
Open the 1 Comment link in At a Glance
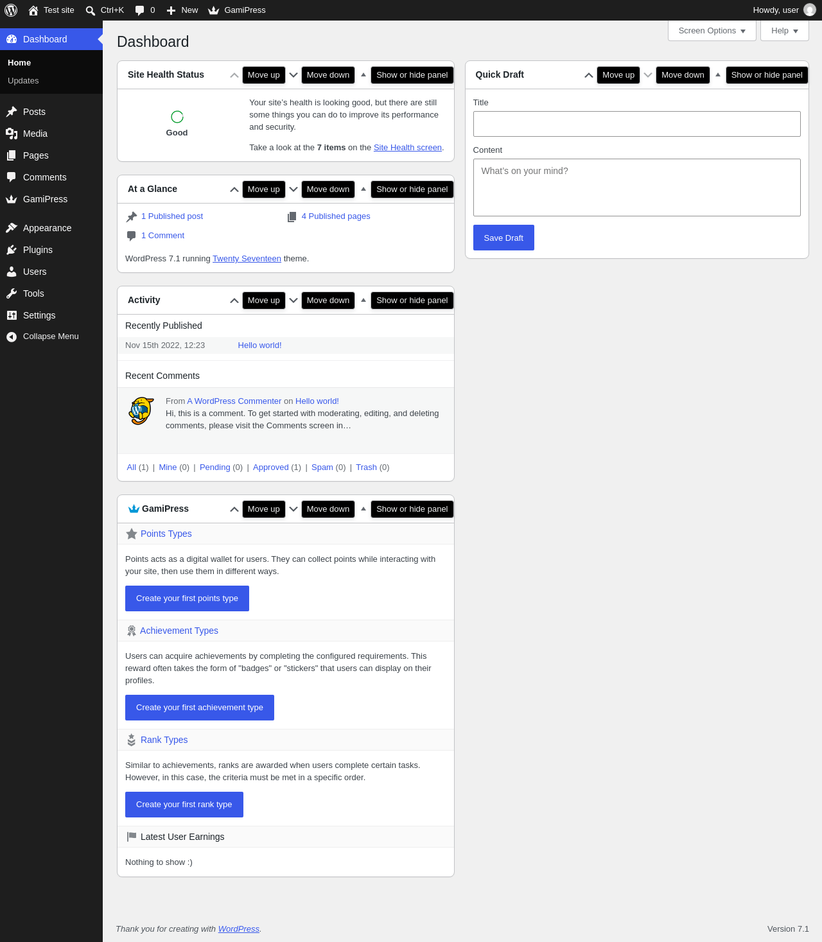click(x=162, y=236)
